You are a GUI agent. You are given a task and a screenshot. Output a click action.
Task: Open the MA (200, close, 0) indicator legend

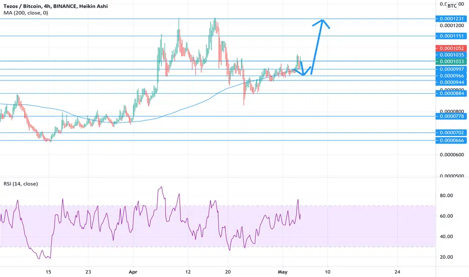pos(26,13)
